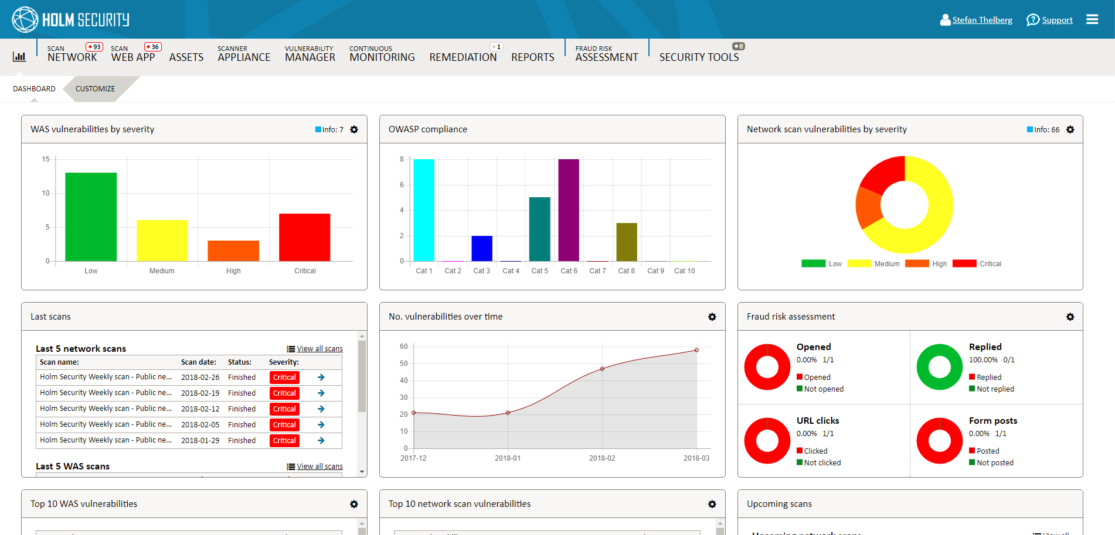Open the Stefan Thelberg profile link
The image size is (1115, 535).
[982, 19]
